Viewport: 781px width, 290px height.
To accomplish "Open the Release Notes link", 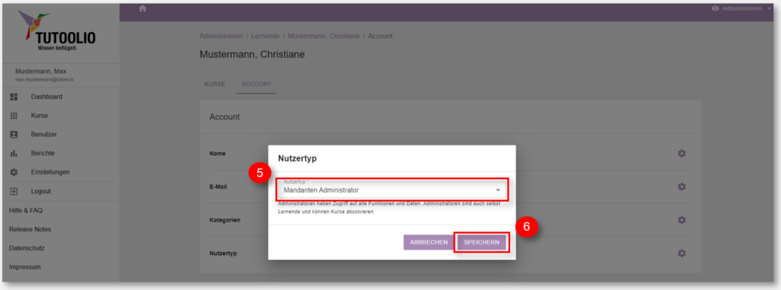I will click(30, 229).
